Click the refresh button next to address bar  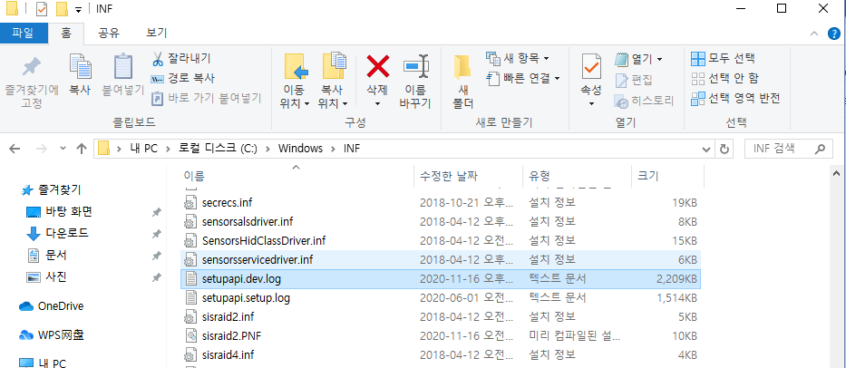coord(724,149)
